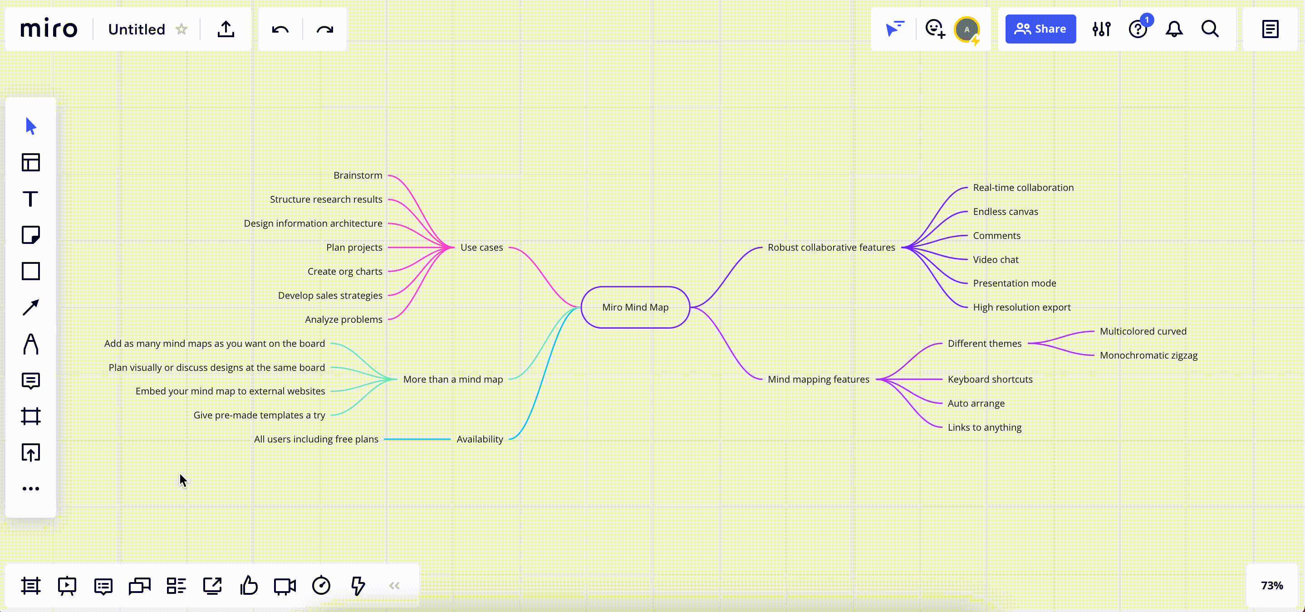Expand more tools via three dots

(30, 489)
